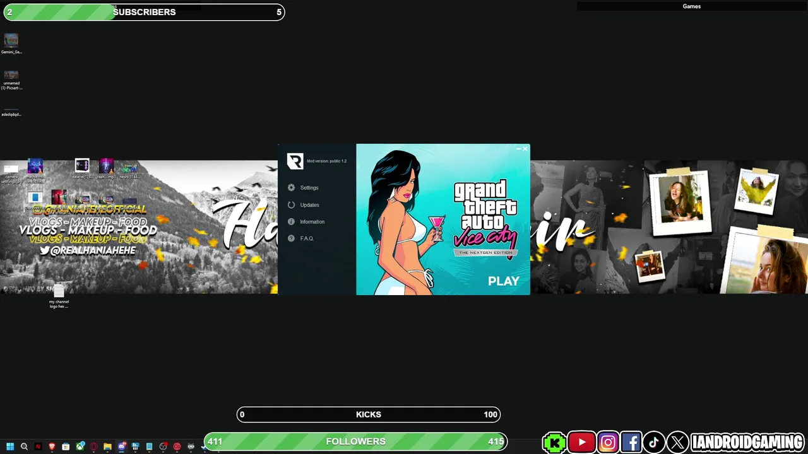Screen dimensions: 808x454
Task: Open Microsoft Store from the taskbar
Action: click(x=66, y=446)
